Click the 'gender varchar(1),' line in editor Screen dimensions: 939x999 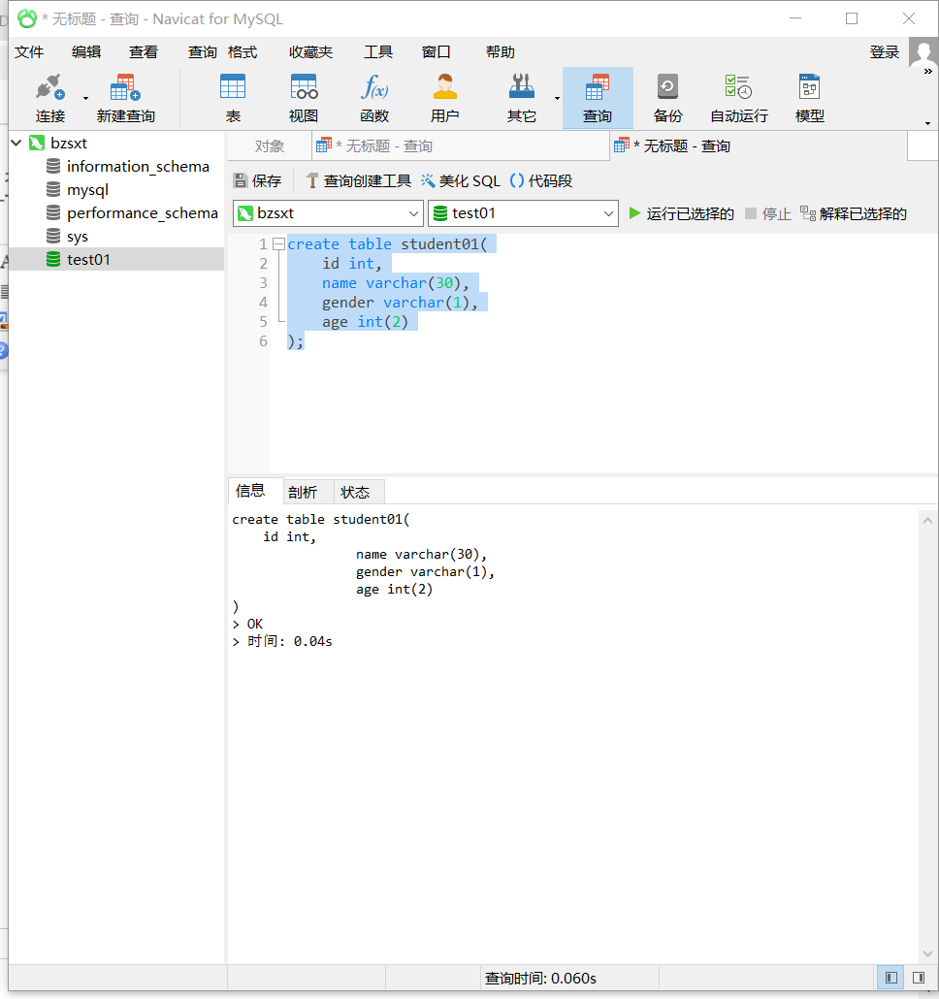400,303
